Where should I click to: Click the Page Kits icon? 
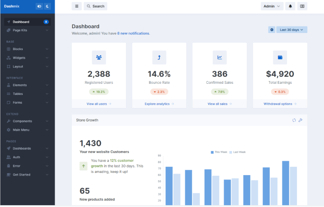(x=8, y=30)
